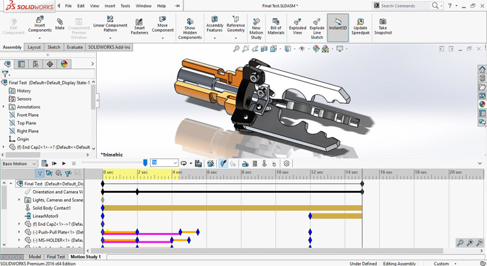The height and width of the screenshot is (266, 487).
Task: Open Design Library icon in task pane
Action: pyautogui.click(x=482, y=78)
